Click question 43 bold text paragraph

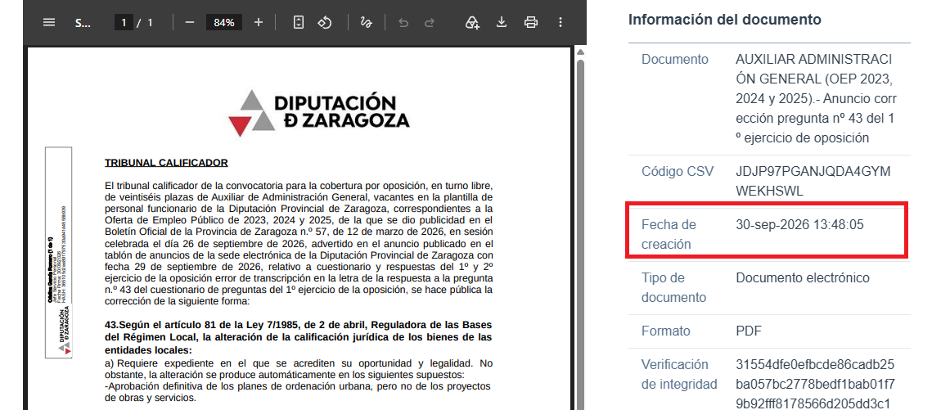[298, 336]
